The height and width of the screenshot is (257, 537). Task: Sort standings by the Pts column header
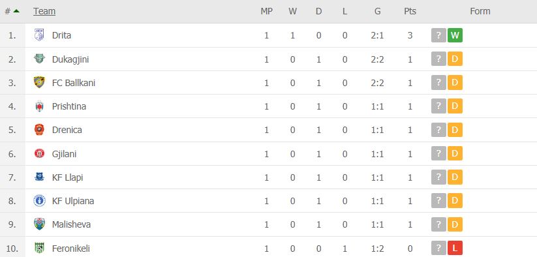click(410, 11)
